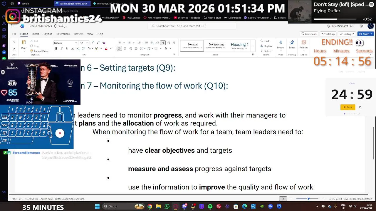Open the Select dropdown in Editing
The width and height of the screenshot is (376, 211).
pyautogui.click(x=267, y=51)
